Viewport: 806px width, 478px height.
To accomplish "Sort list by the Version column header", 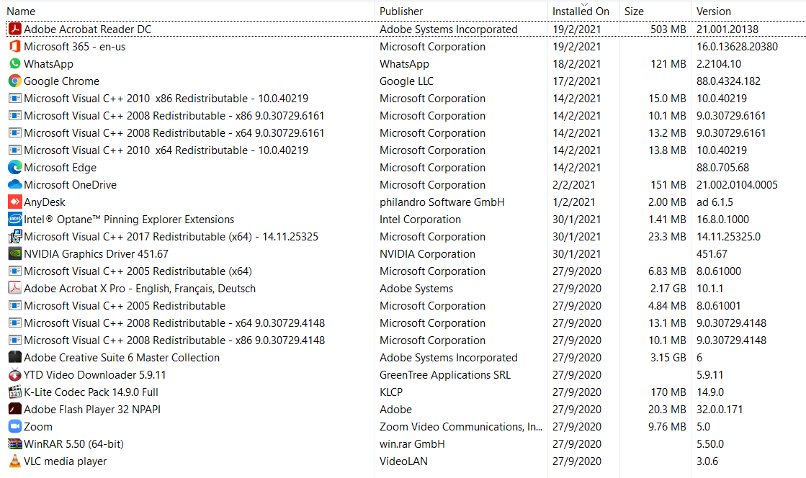I will click(x=714, y=12).
